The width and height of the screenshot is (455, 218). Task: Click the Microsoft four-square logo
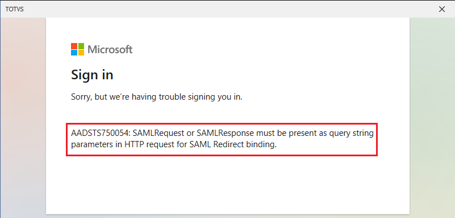coord(77,49)
